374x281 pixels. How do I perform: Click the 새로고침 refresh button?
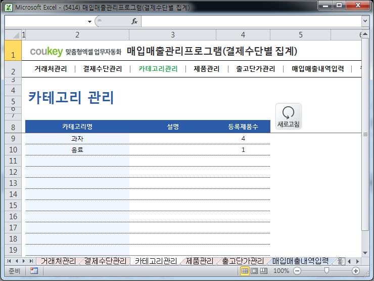(x=289, y=116)
